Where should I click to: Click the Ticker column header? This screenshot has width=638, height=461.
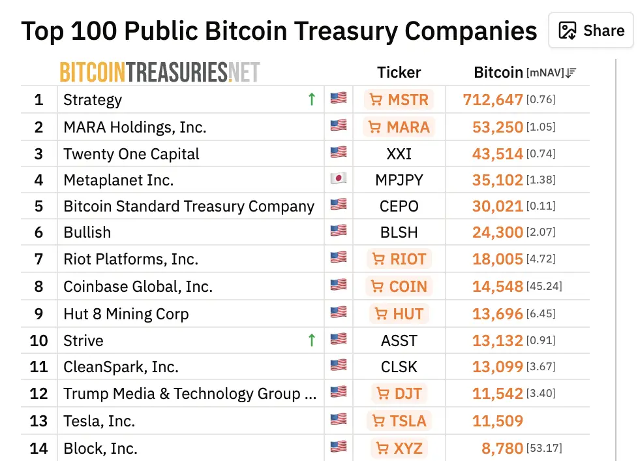(x=399, y=72)
